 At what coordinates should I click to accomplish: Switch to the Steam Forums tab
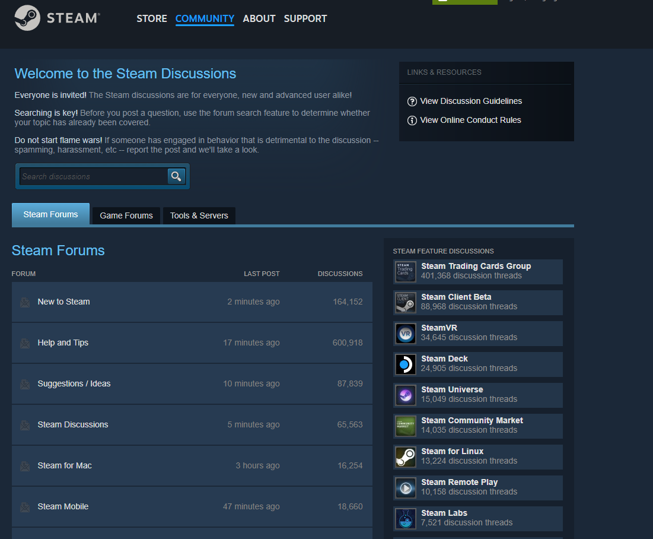click(50, 214)
